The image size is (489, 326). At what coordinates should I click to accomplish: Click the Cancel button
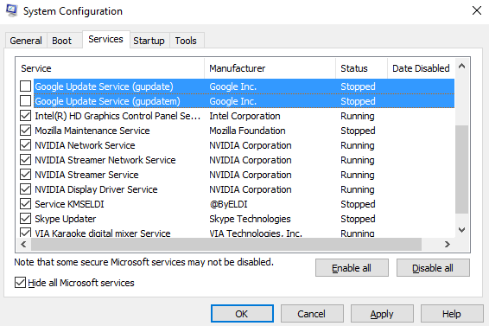(312, 314)
